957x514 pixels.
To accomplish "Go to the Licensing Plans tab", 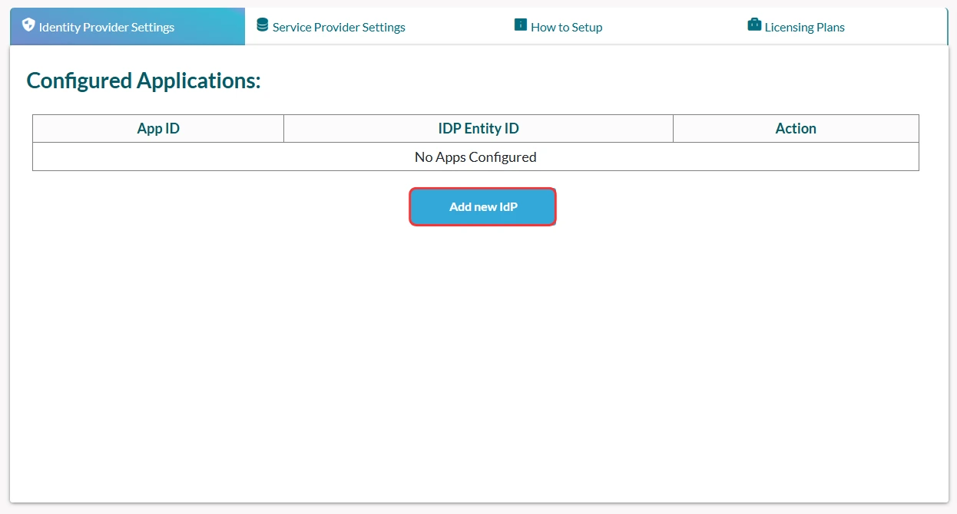I will pos(804,28).
